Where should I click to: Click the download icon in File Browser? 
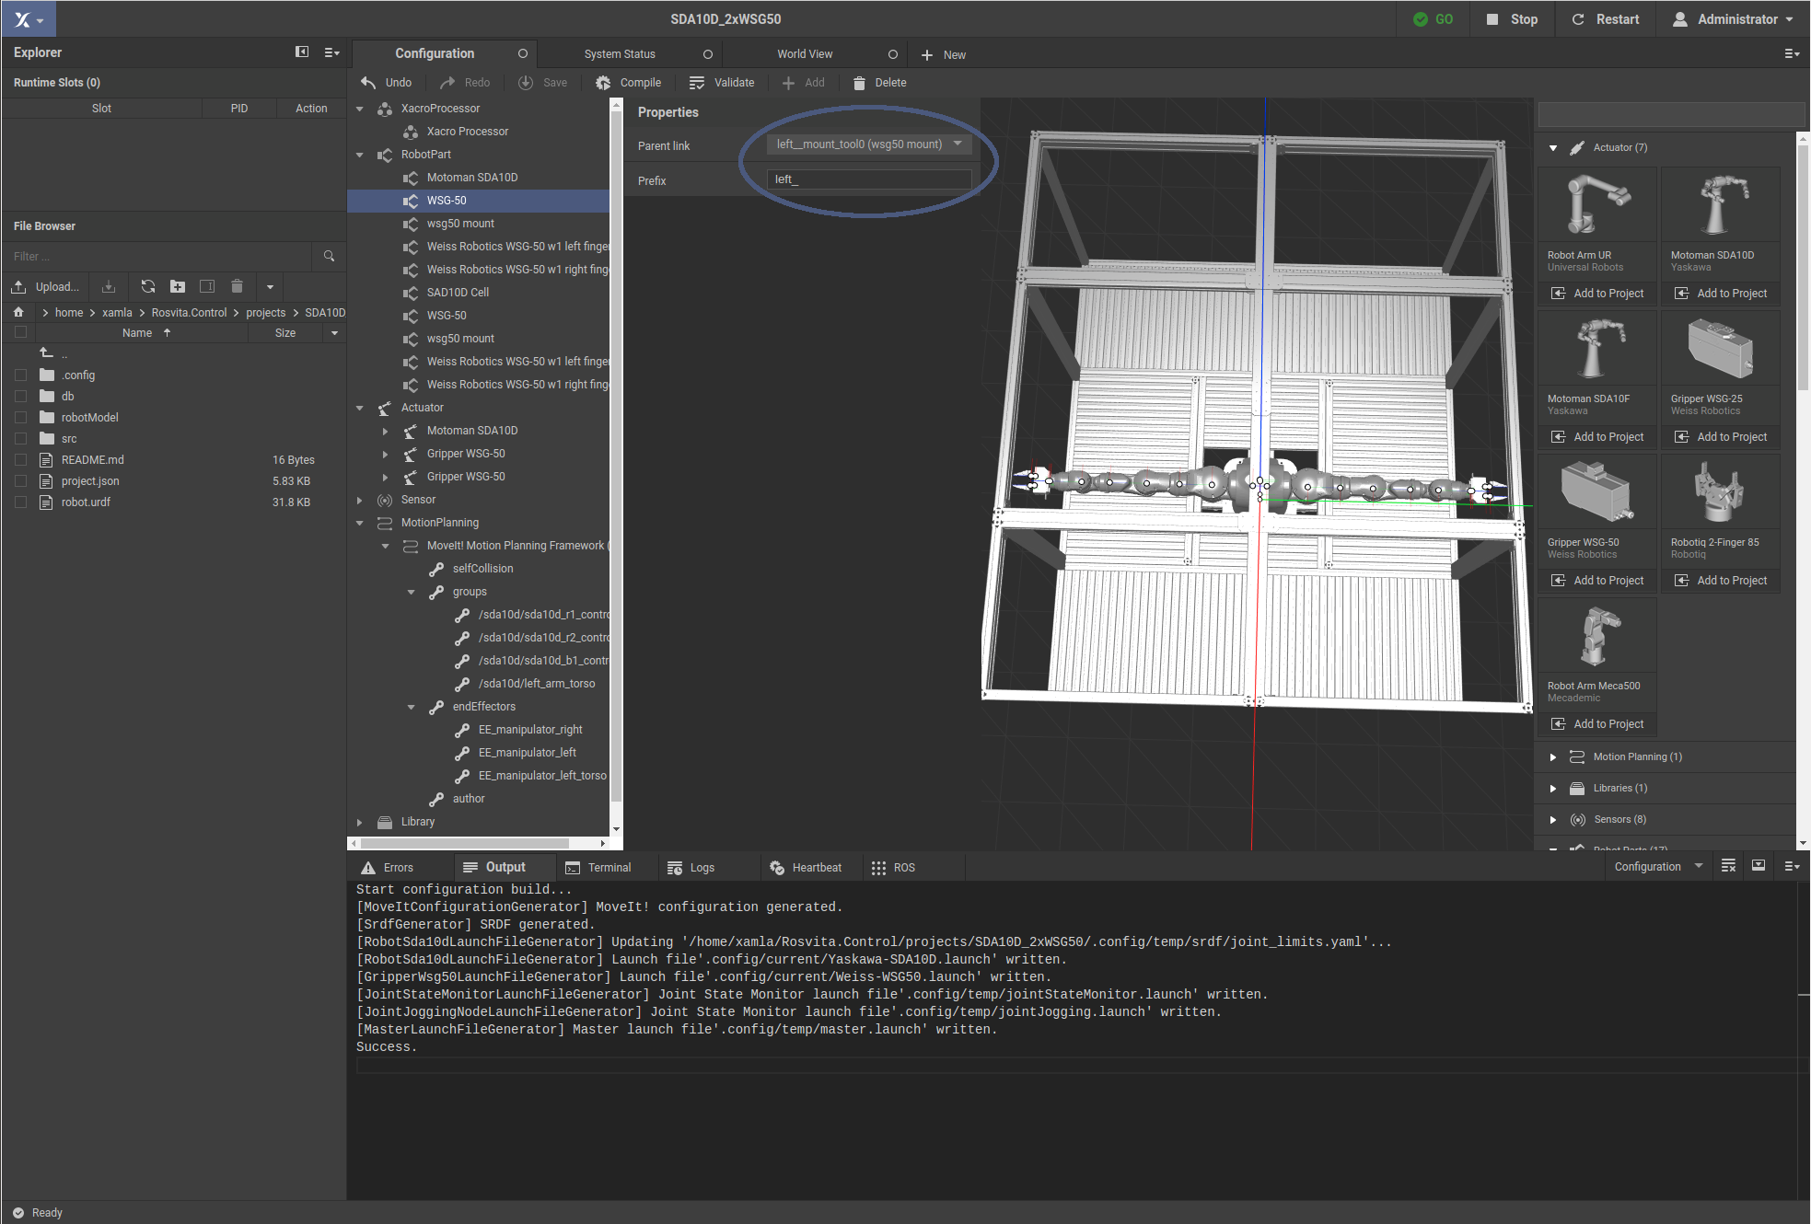109,286
